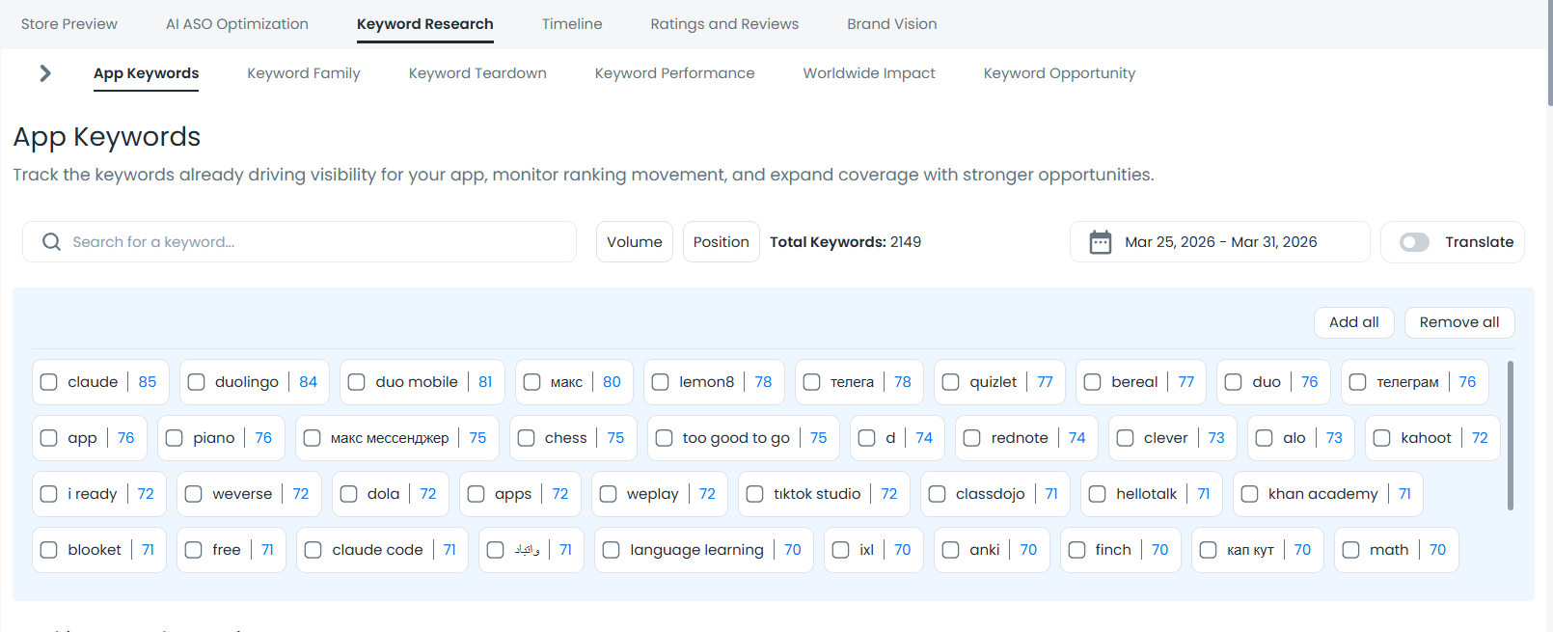Check the piano keyword checkbox

pyautogui.click(x=174, y=438)
